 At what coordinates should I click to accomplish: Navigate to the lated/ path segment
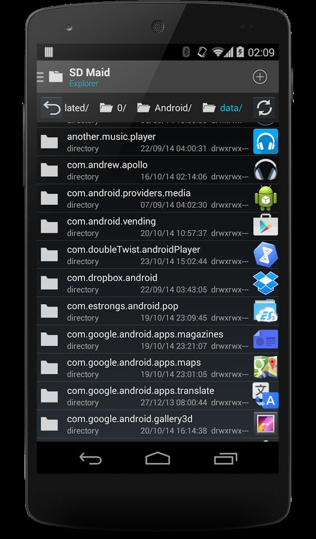[77, 108]
